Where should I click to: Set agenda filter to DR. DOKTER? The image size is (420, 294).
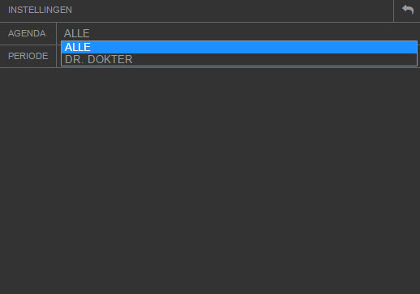pyautogui.click(x=239, y=59)
